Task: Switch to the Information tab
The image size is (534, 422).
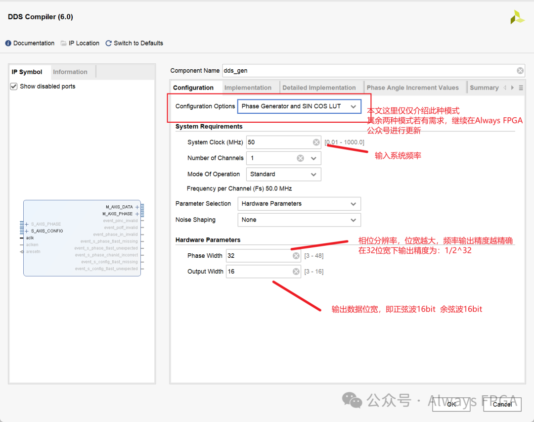Action: click(70, 72)
